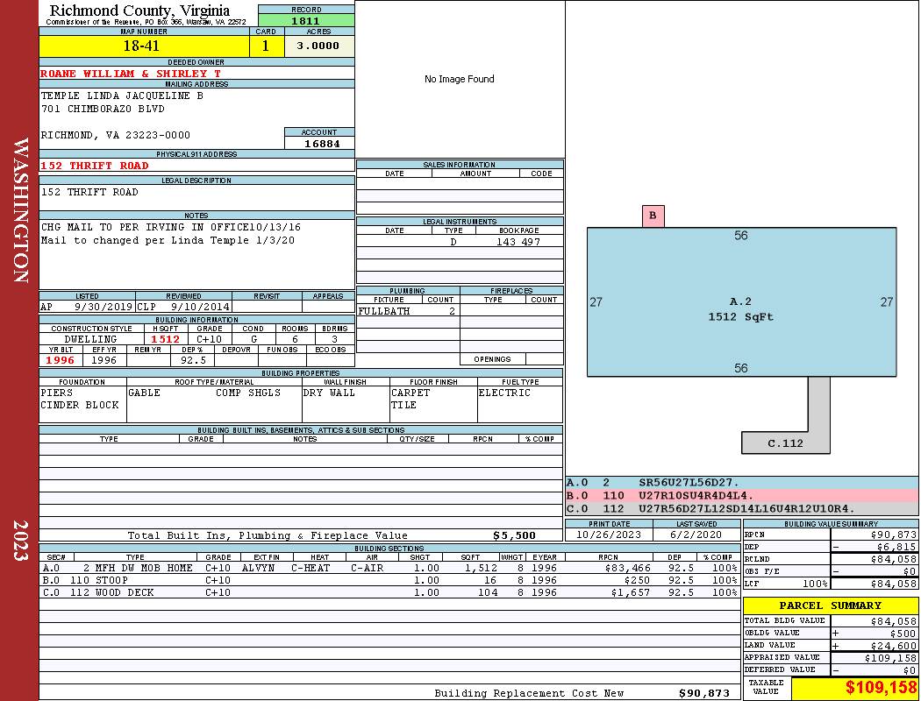The height and width of the screenshot is (701, 921).
Task: Select the blue A.0 sketch code row
Action: (741, 482)
